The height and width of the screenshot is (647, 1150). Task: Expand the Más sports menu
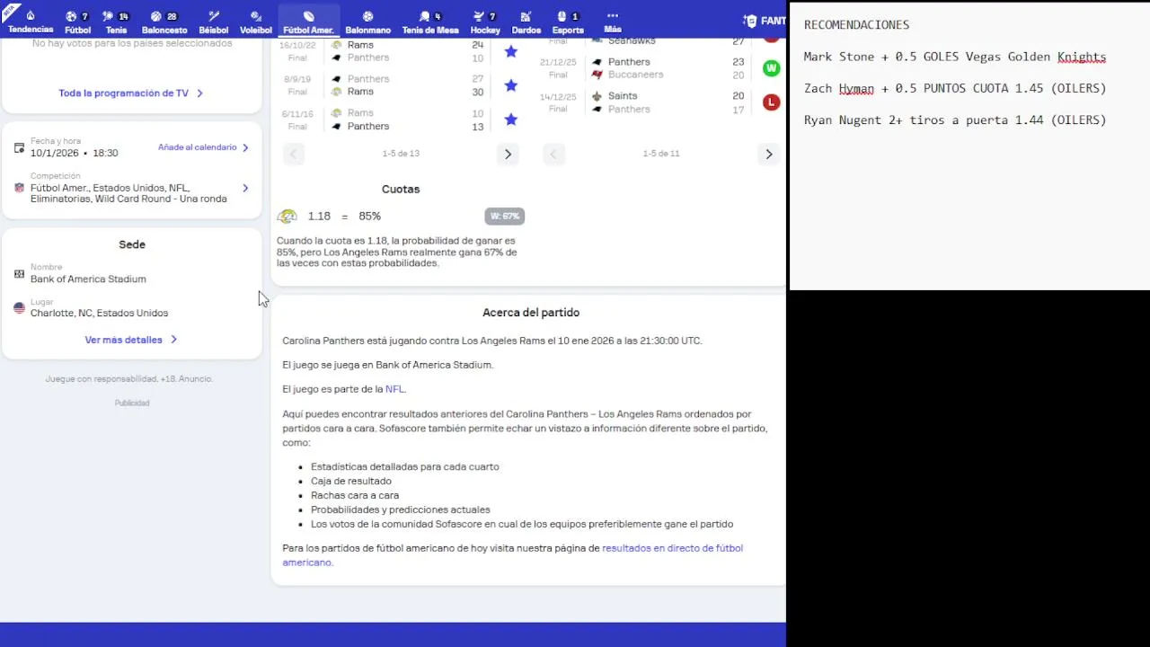pos(613,22)
